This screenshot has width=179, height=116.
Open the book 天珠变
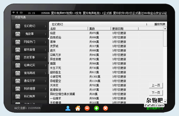click(x=54, y=85)
